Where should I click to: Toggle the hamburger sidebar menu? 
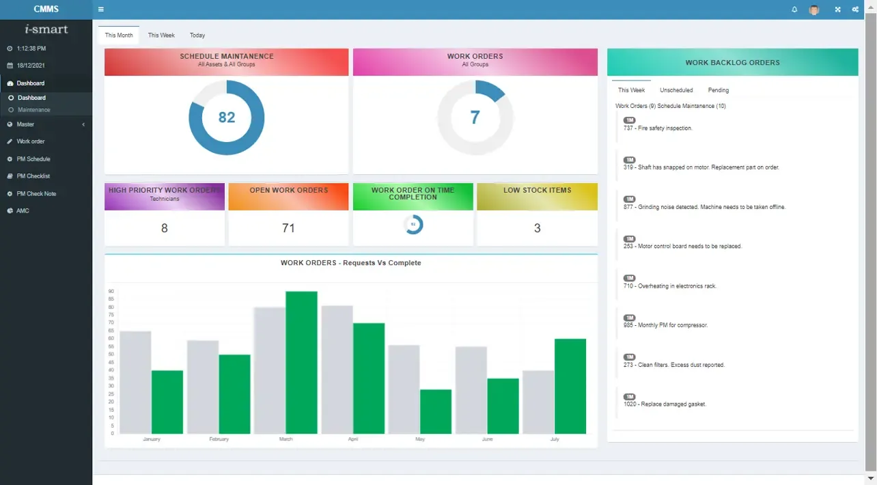(x=101, y=10)
